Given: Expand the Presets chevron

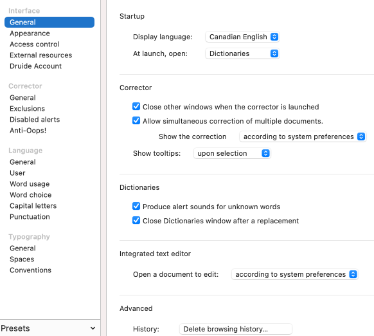Looking at the screenshot, I should click(x=93, y=328).
